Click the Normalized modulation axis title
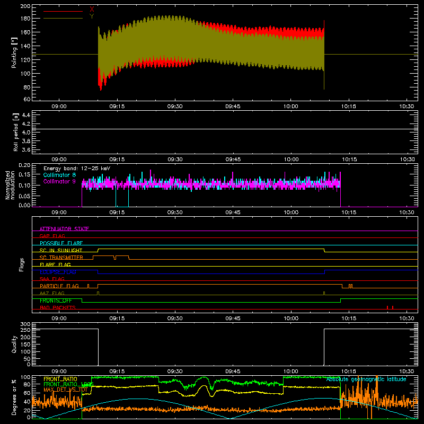This screenshot has width=424, height=424. [10, 185]
